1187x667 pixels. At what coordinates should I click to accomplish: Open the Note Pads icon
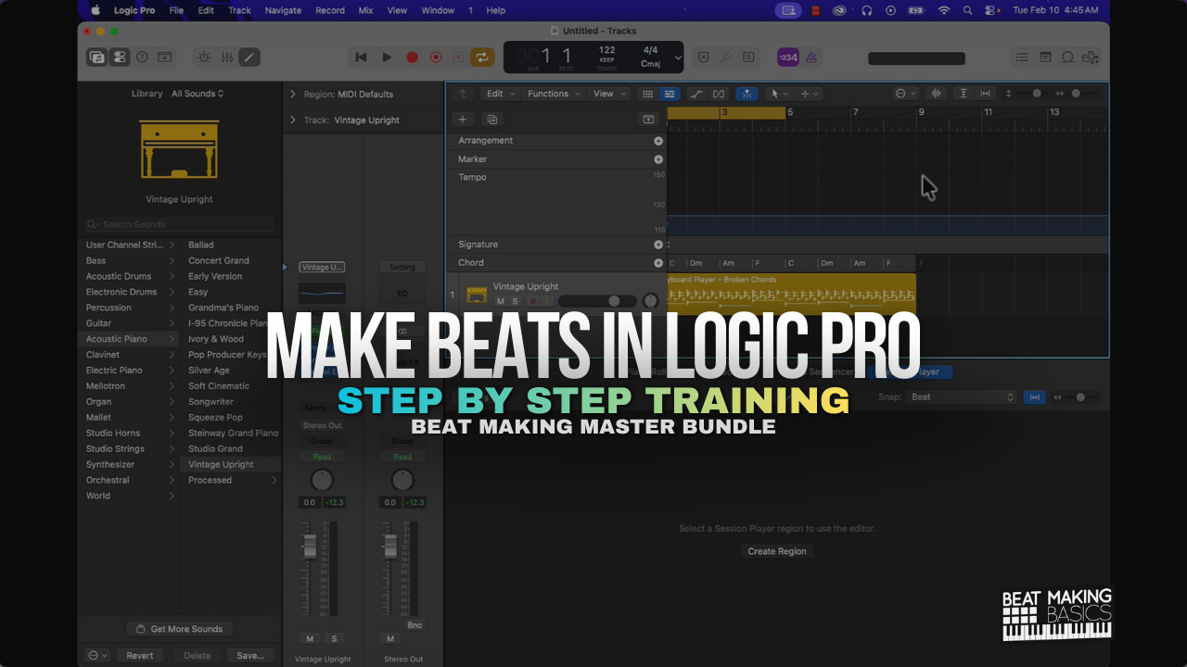click(x=1045, y=57)
